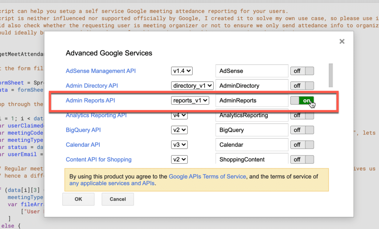The width and height of the screenshot is (379, 229).
Task: Enable the Calendar service switch
Action: pos(302,145)
